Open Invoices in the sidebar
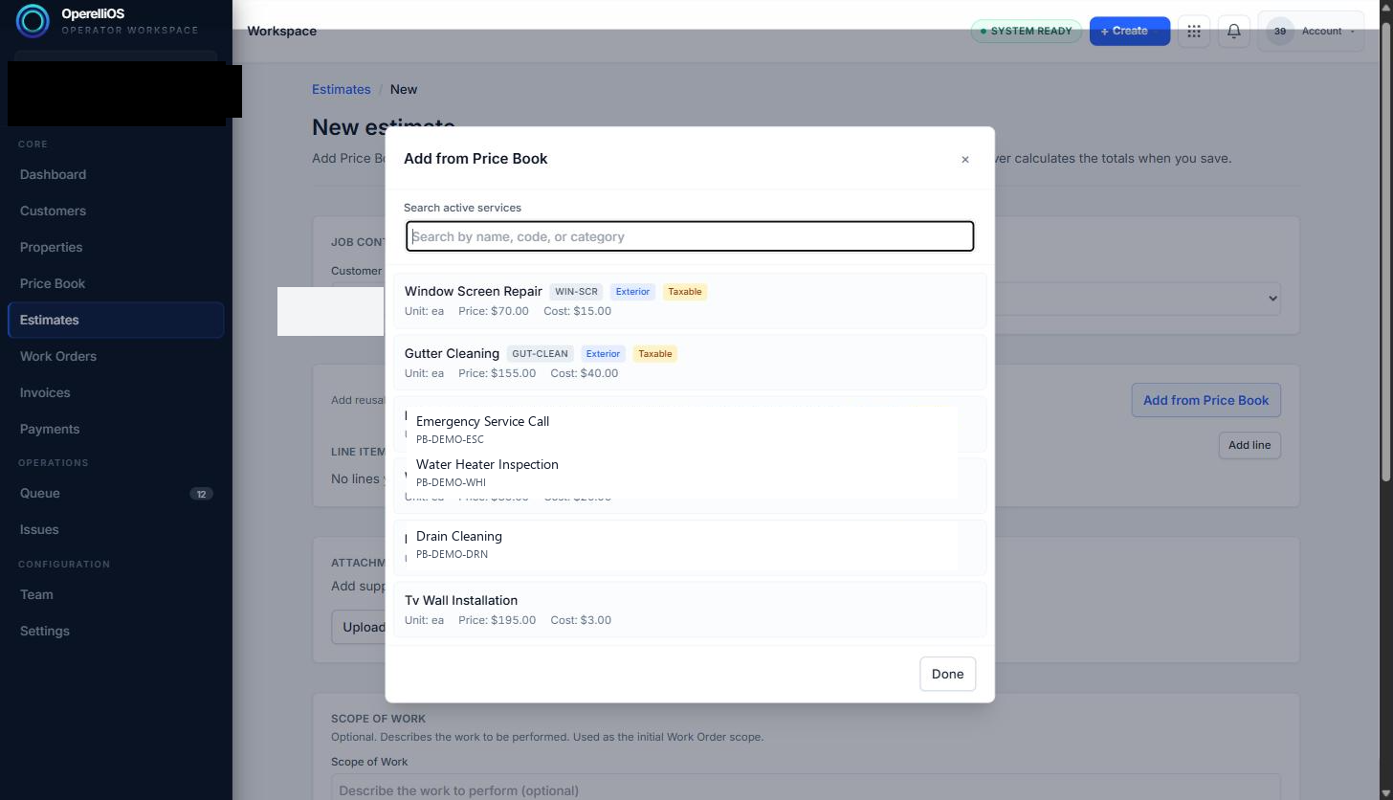 pos(116,392)
